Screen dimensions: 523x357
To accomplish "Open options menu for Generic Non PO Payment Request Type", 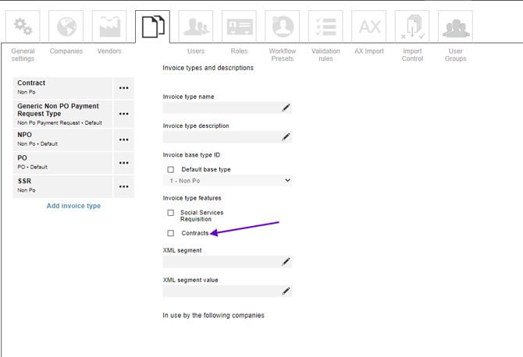I will [x=124, y=114].
